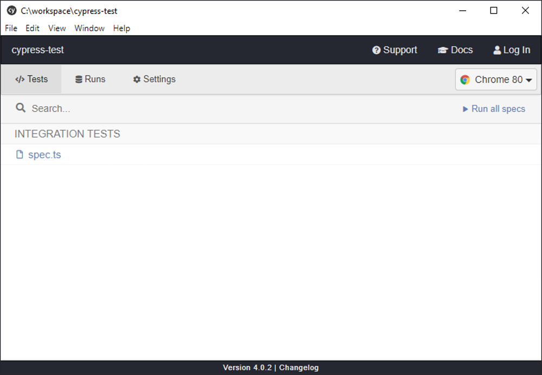The image size is (542, 375).
Task: Click the Support link
Action: pos(395,50)
